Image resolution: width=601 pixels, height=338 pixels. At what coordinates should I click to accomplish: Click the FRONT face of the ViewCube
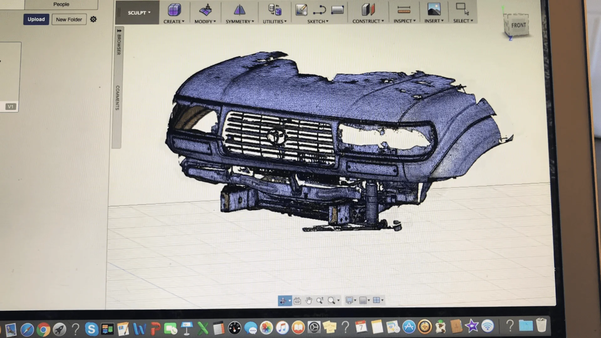click(x=518, y=25)
